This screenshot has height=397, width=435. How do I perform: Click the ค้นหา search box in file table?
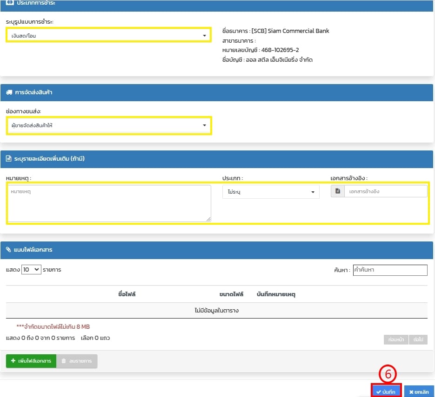(390, 270)
